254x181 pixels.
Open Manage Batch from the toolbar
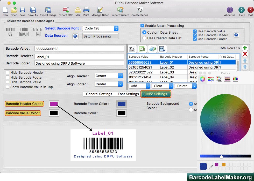coord(100,10)
